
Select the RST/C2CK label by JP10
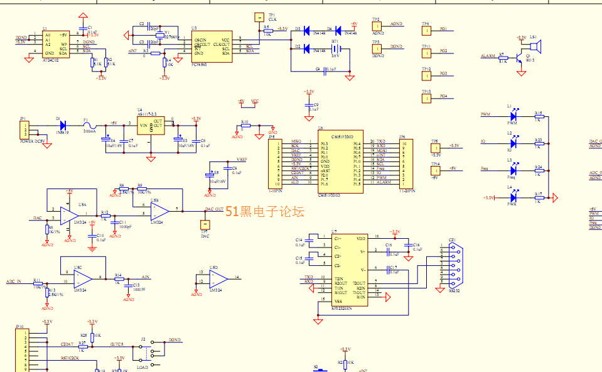tap(70, 358)
